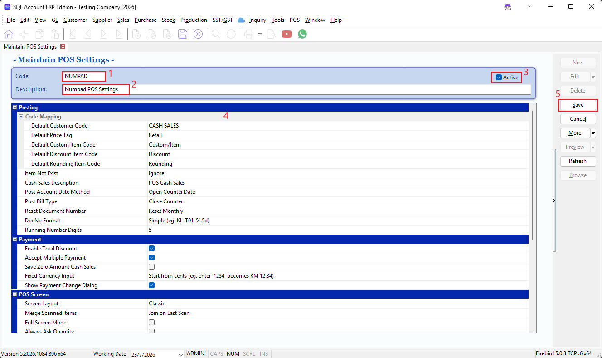Collapse the POS Screen section
This screenshot has width=602, height=358.
click(x=15, y=294)
